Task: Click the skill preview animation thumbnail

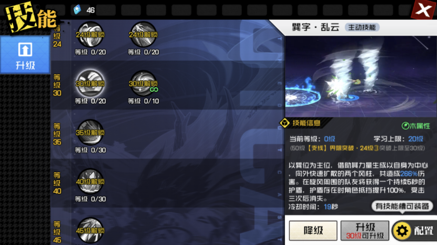Action: click(361, 77)
